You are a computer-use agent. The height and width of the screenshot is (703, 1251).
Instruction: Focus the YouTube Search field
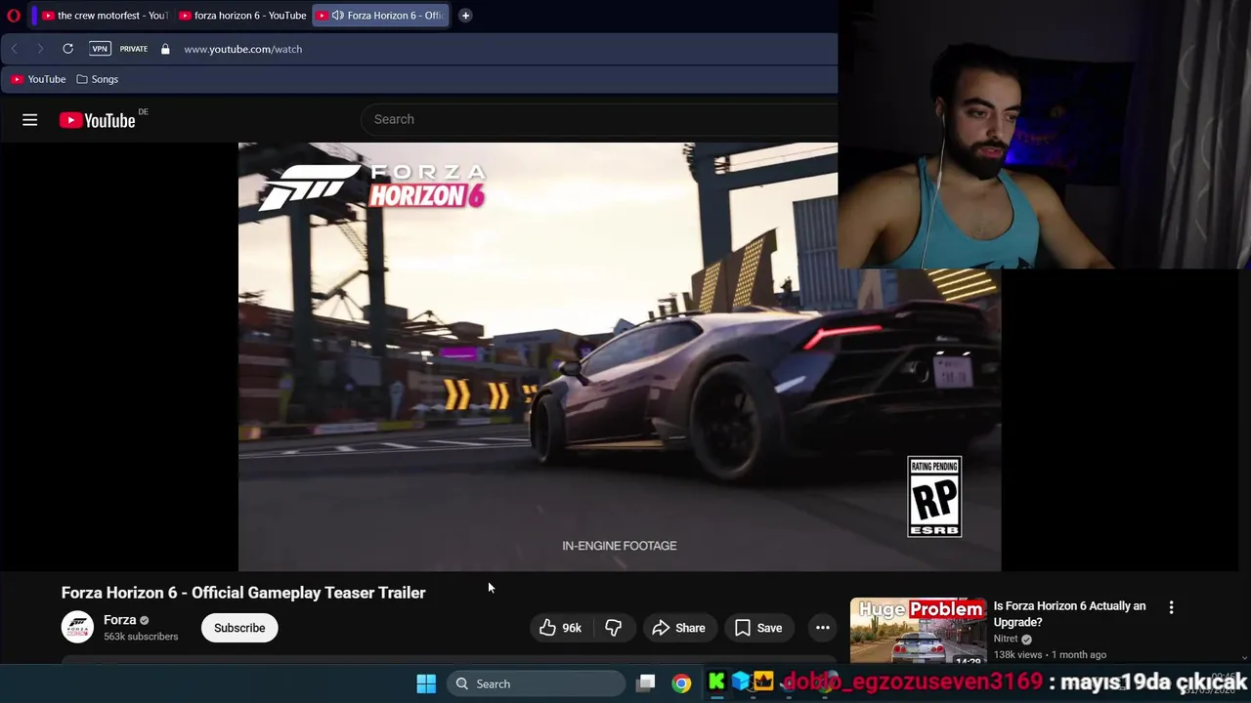(599, 119)
